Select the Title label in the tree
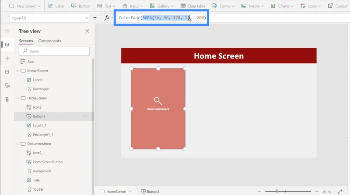This screenshot has height=195, width=350. [x=36, y=180]
